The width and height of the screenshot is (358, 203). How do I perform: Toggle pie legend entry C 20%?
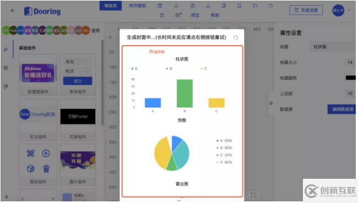click(224, 155)
